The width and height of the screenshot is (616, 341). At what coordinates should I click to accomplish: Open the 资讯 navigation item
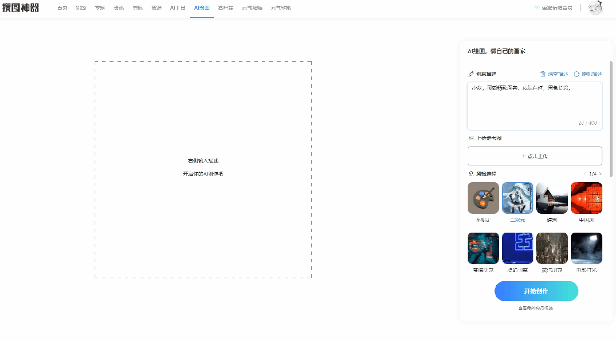pyautogui.click(x=119, y=8)
